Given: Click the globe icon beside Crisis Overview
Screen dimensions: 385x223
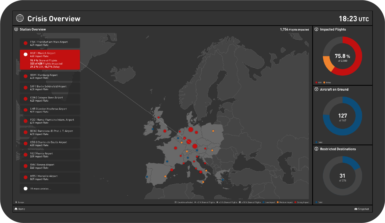Looking at the screenshot, I should click(x=20, y=18).
